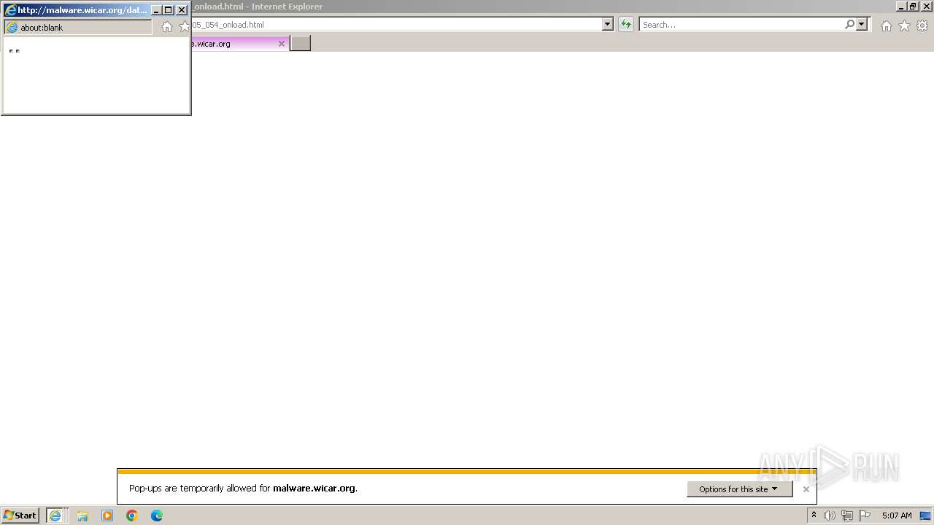Maximize the small popup window
Image resolution: width=934 pixels, height=525 pixels.
pos(169,10)
